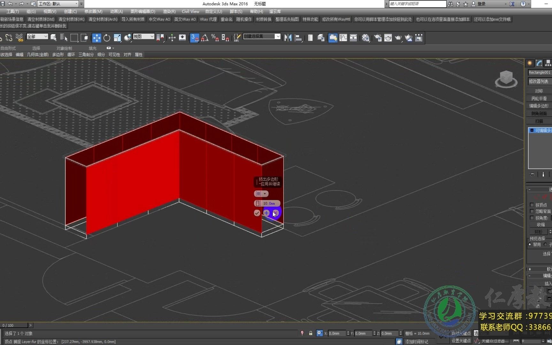Viewport: 552px width, 345px height.
Task: Expand the 可编辑多边形 modifier stack entry
Action: coord(532,130)
